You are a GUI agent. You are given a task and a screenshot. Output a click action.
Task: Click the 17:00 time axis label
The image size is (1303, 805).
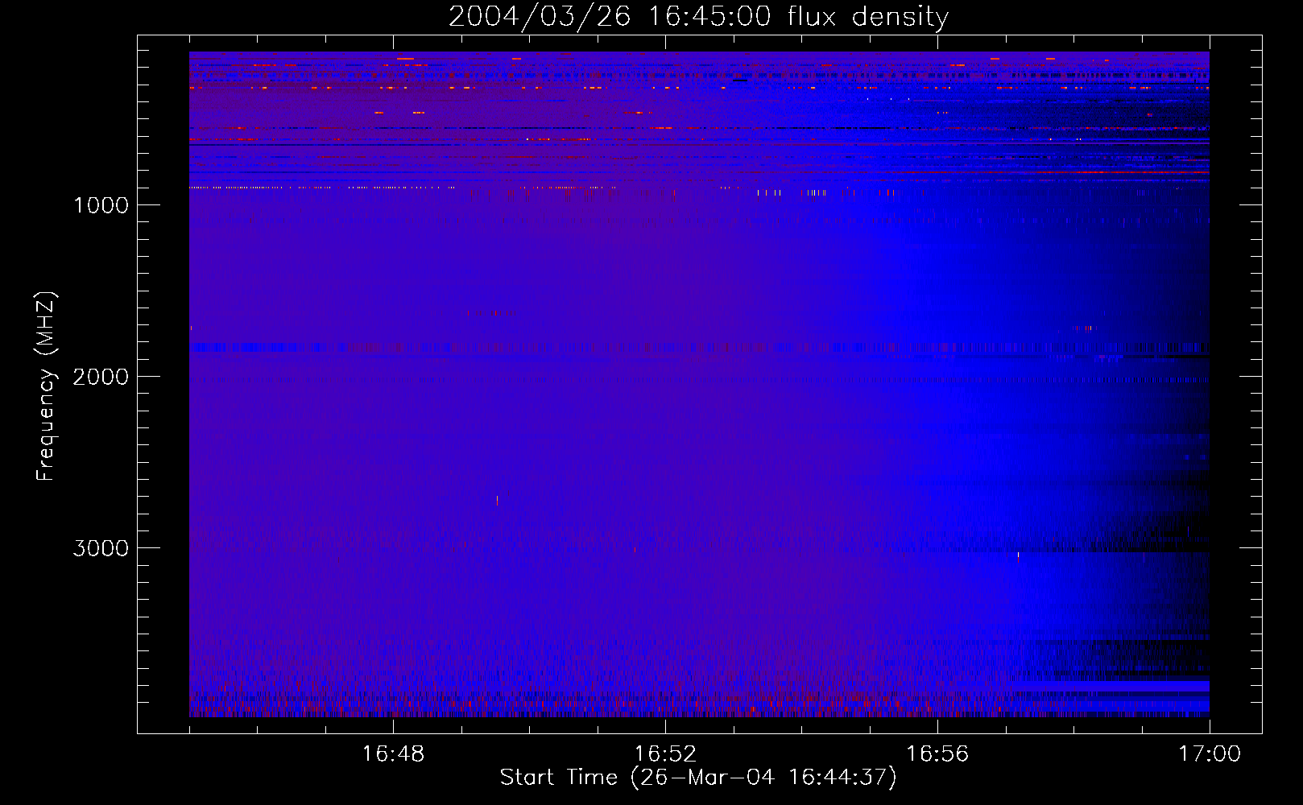coord(1210,754)
